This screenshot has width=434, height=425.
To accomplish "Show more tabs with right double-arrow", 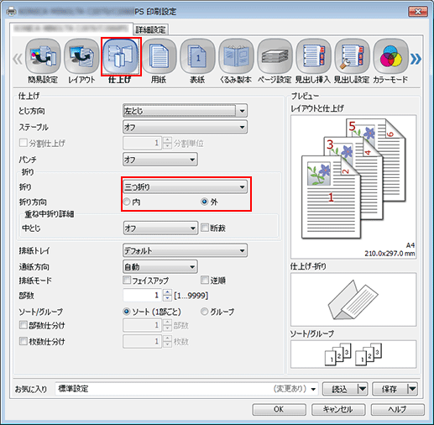I will 416,59.
